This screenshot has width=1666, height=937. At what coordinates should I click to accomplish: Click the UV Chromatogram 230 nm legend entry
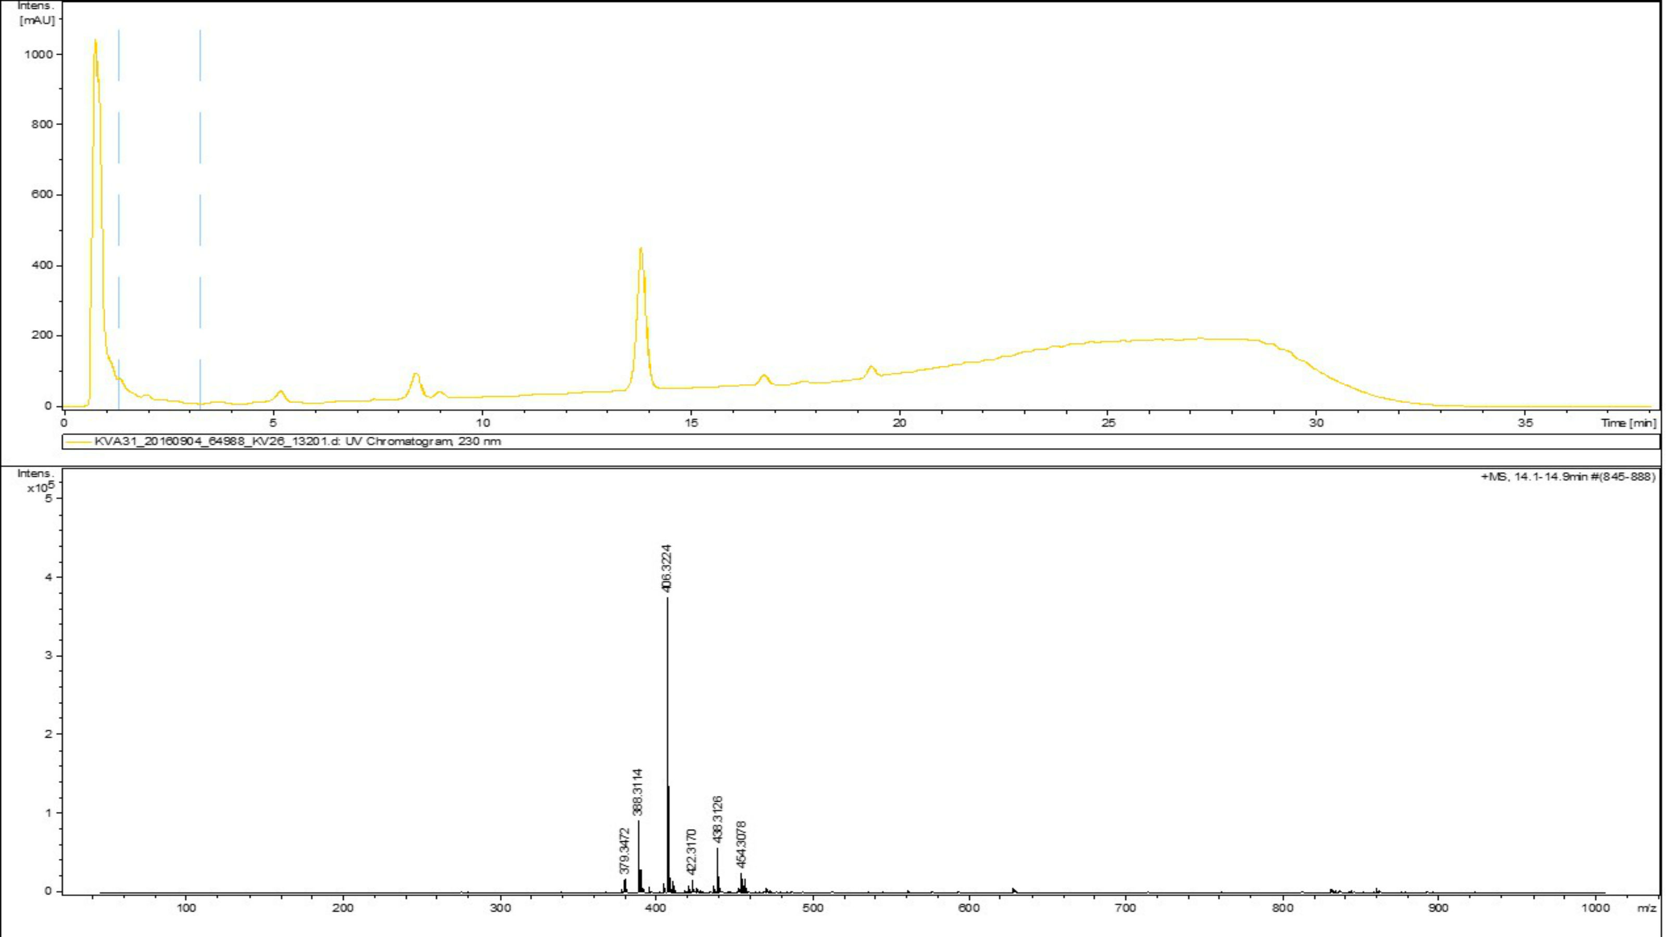point(297,441)
